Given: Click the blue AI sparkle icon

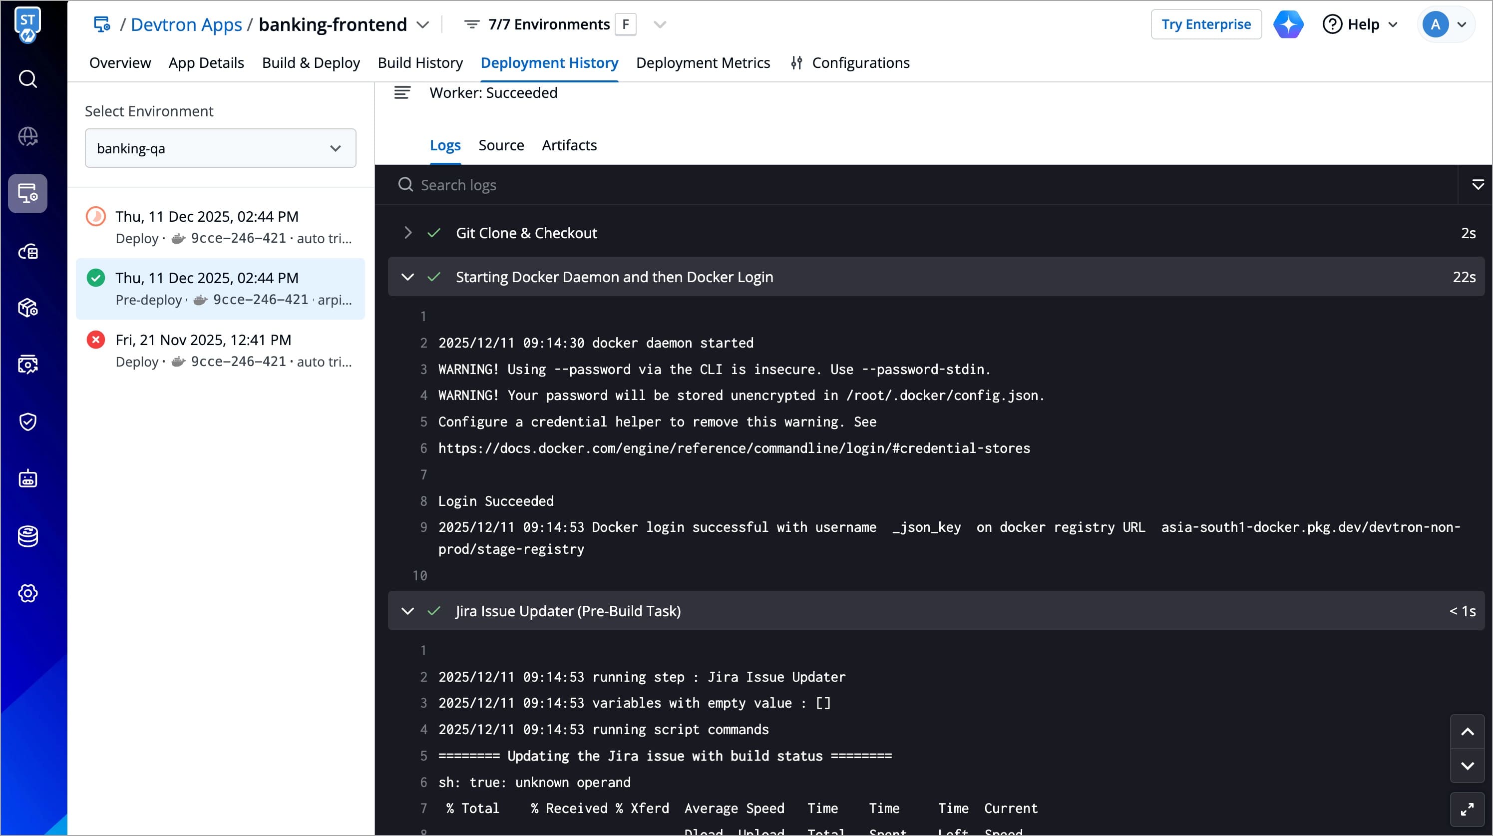Looking at the screenshot, I should [x=1288, y=24].
